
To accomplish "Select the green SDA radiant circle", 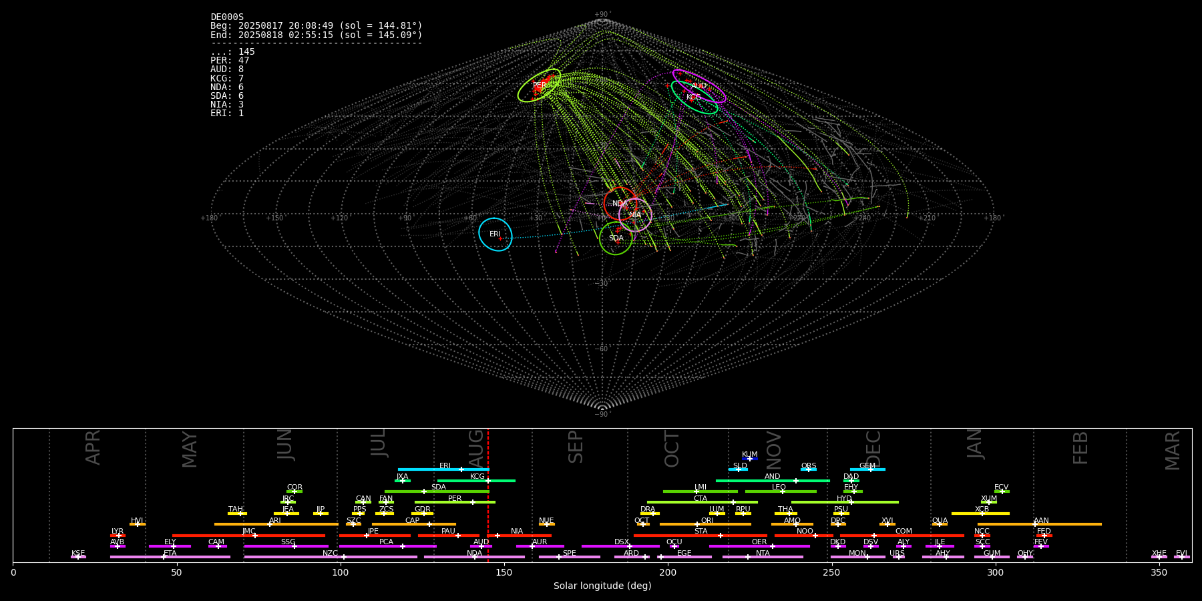I will pos(616,238).
